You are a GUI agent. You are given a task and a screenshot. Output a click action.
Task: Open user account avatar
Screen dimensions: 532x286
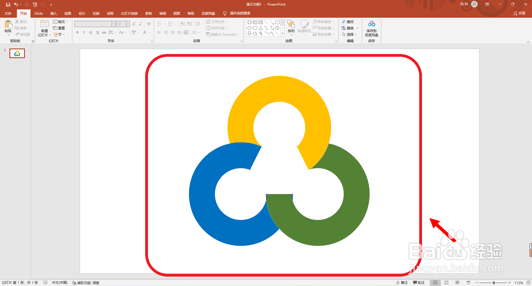pos(474,4)
